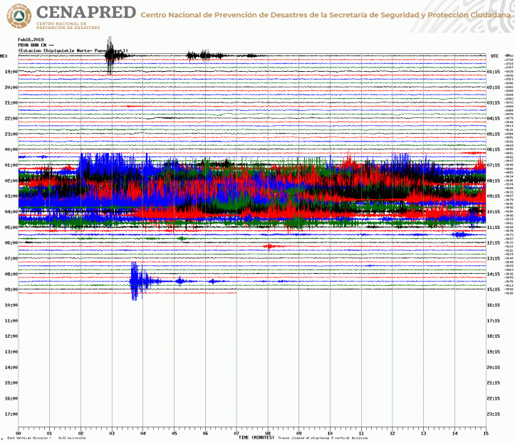
Task: Select the 19:00 local time marker
Action: click(11, 72)
